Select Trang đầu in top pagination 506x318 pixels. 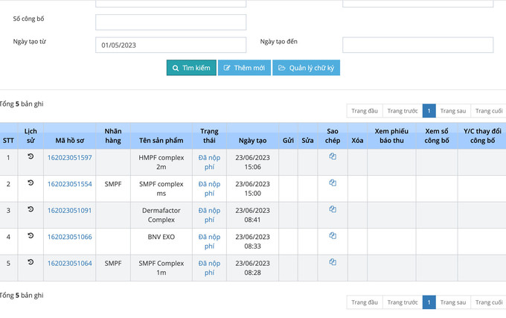[x=365, y=111]
